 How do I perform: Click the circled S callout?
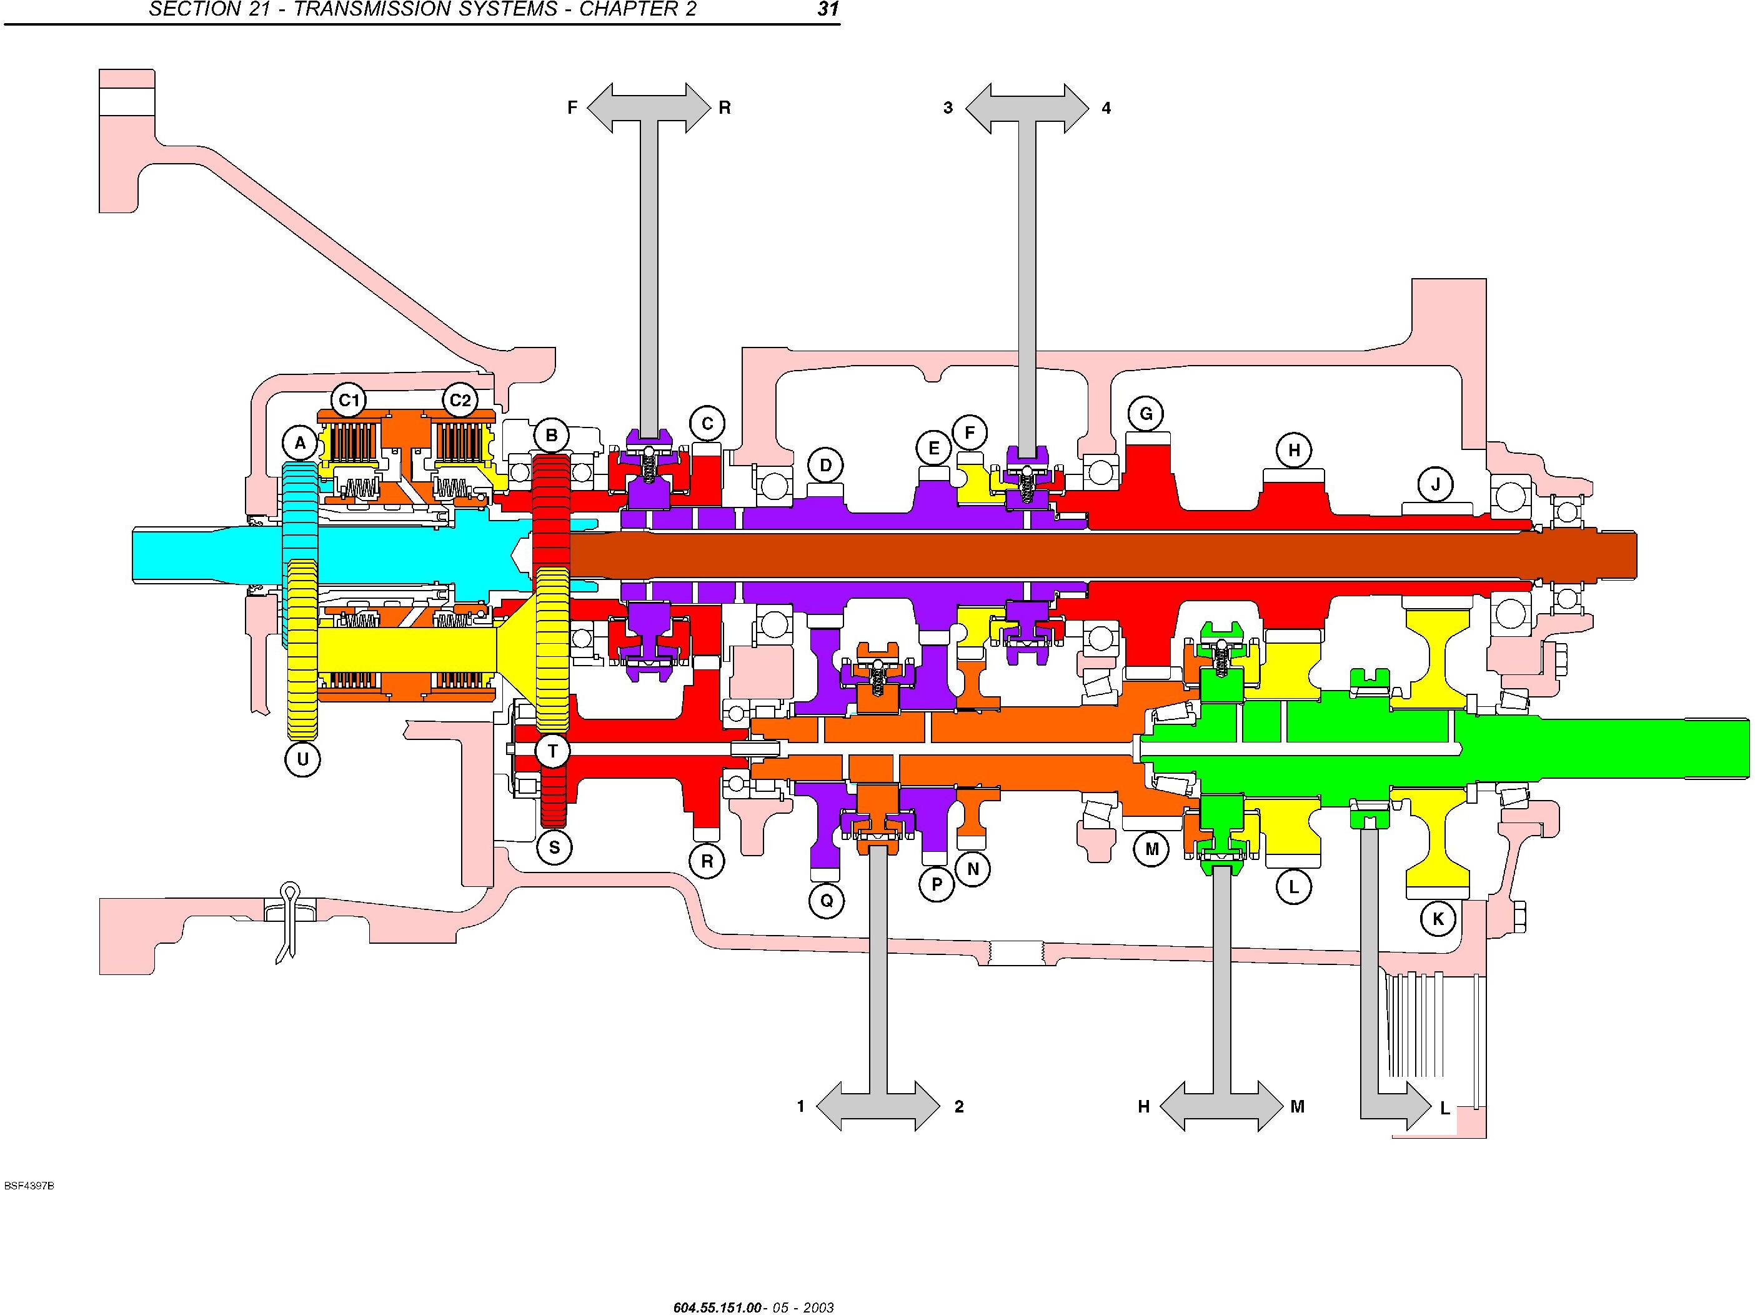pyautogui.click(x=554, y=847)
